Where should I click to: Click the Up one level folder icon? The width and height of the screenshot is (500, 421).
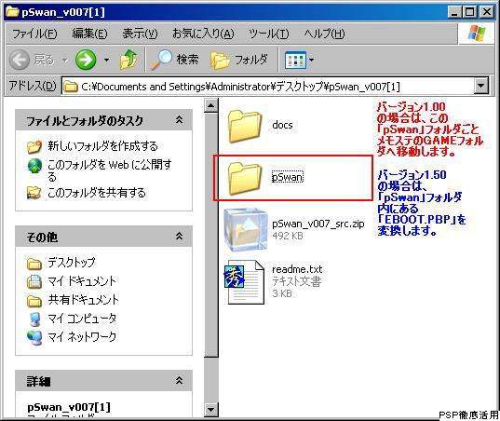coord(128,60)
